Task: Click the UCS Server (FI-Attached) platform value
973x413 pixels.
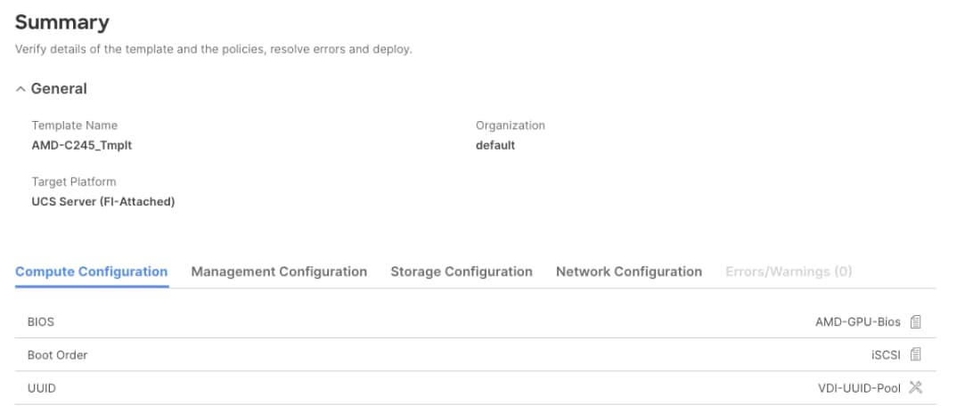Action: [x=103, y=202]
